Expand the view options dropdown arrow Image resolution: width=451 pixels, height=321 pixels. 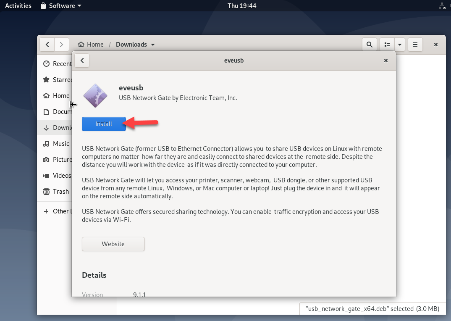400,45
